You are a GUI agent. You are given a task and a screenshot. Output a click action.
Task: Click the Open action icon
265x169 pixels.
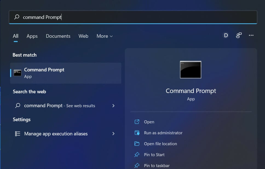pos(137,122)
